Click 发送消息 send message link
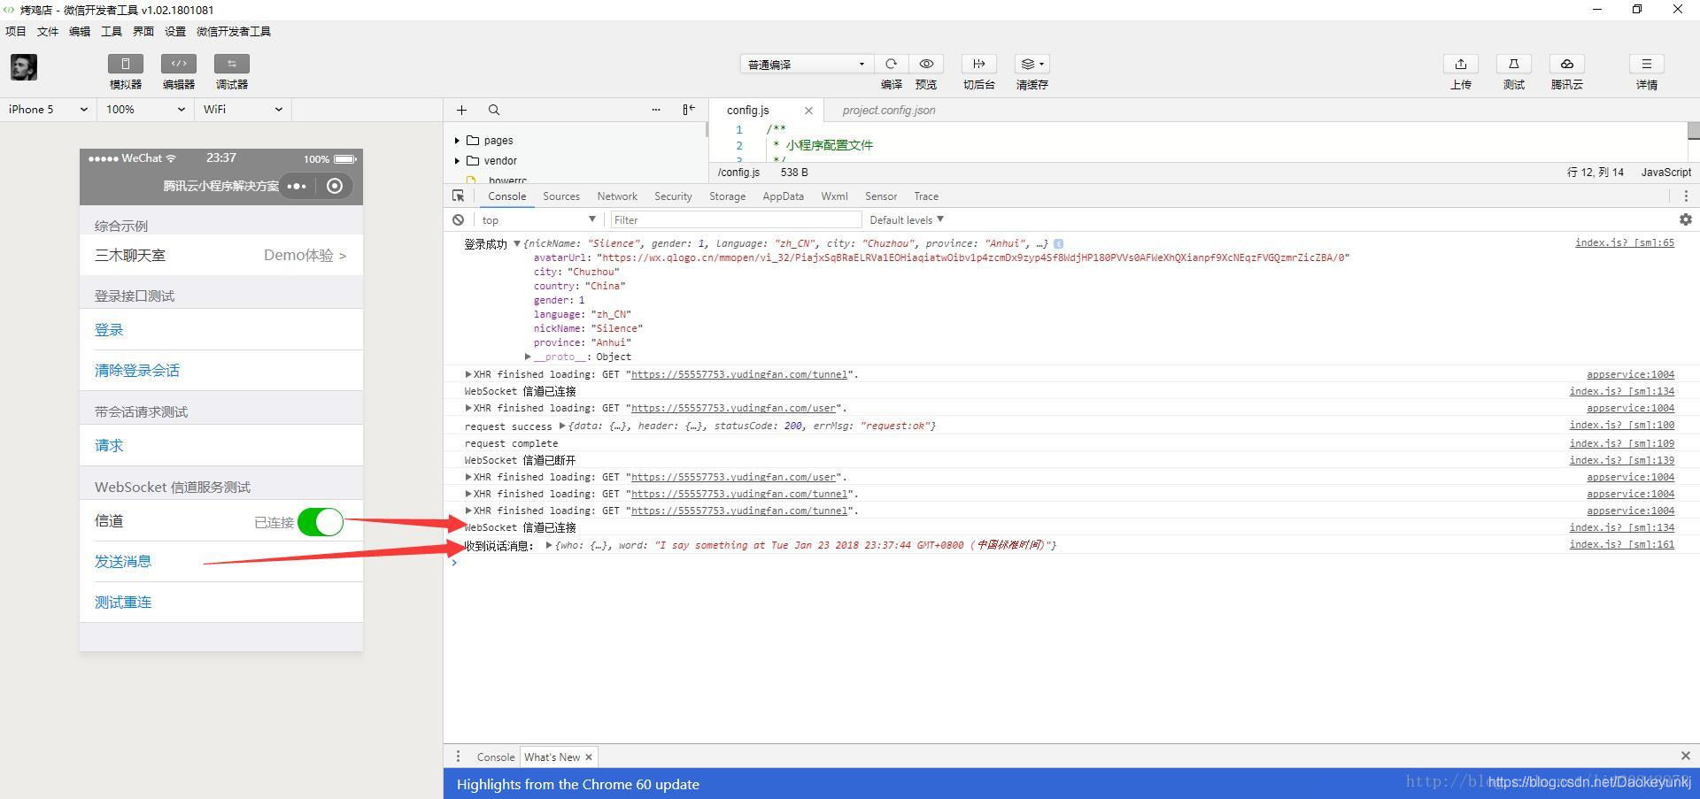The width and height of the screenshot is (1700, 799). (x=123, y=562)
